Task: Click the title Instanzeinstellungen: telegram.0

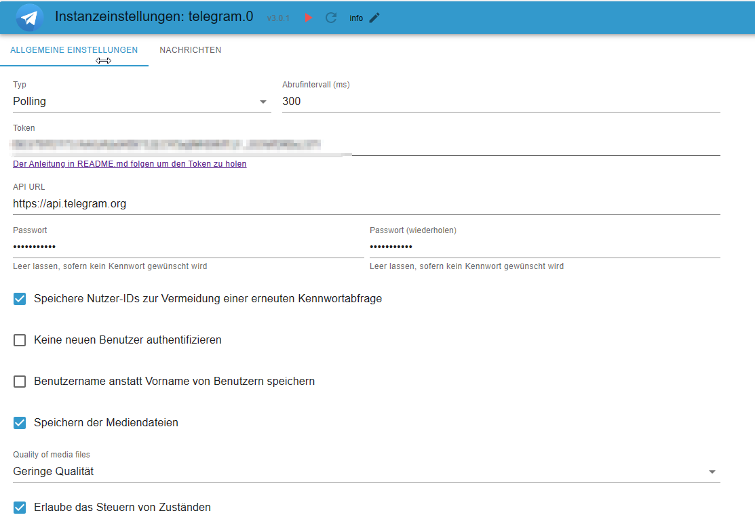Action: tap(154, 16)
